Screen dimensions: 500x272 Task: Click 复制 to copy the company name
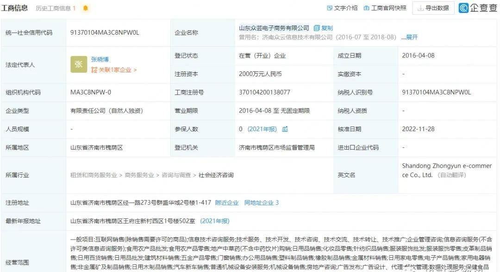[327, 28]
